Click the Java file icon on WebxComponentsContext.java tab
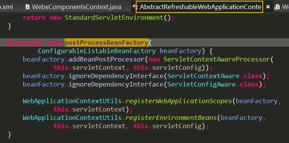 point(27,7)
